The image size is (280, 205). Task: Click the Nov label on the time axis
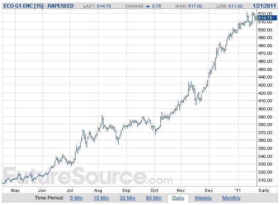(x=181, y=191)
